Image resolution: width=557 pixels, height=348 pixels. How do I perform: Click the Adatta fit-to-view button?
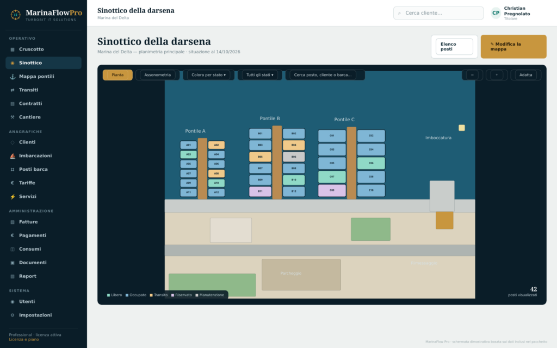coord(526,75)
